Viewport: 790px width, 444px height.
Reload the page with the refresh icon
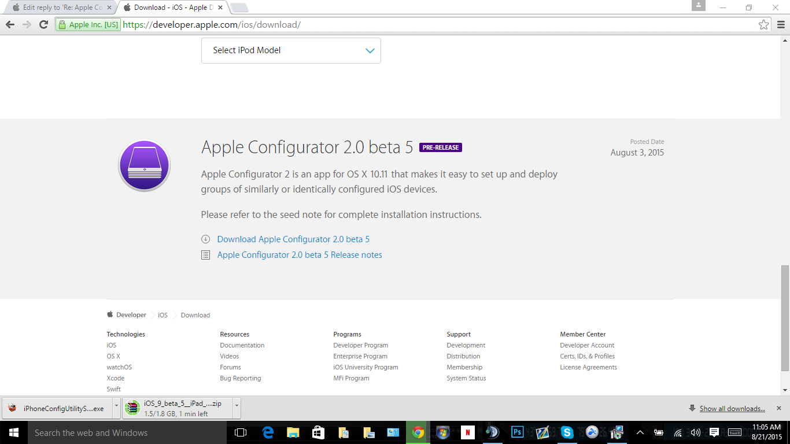pyautogui.click(x=43, y=24)
